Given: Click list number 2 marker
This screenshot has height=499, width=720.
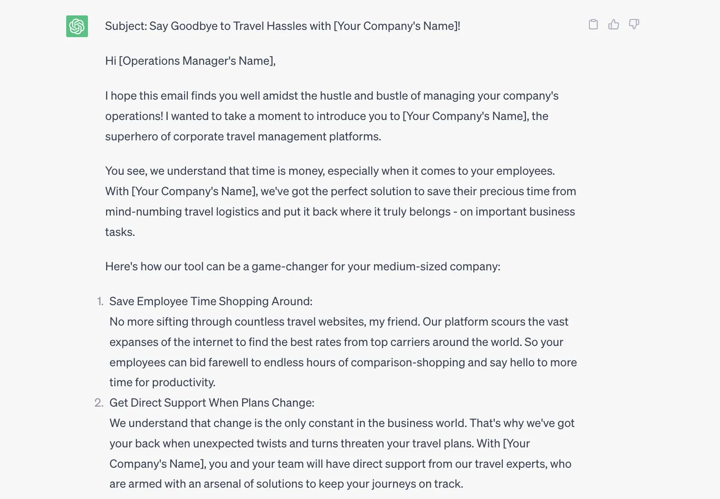Looking at the screenshot, I should 99,403.
